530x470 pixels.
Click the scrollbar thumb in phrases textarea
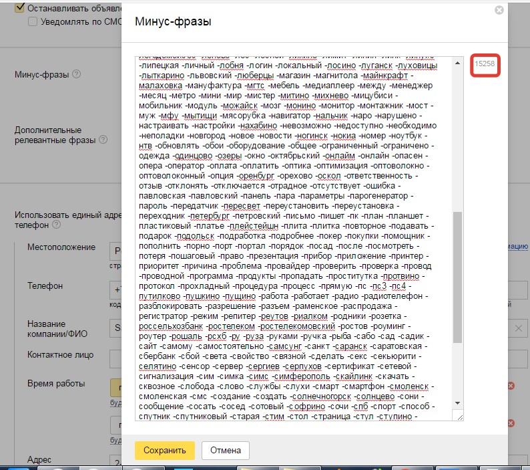457,277
